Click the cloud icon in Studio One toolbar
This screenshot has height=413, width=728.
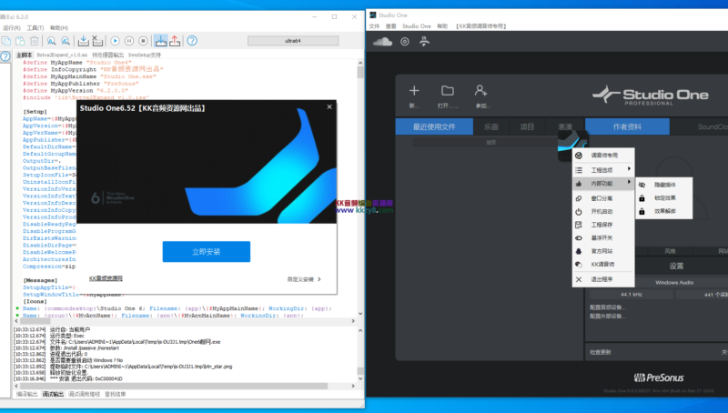click(382, 42)
